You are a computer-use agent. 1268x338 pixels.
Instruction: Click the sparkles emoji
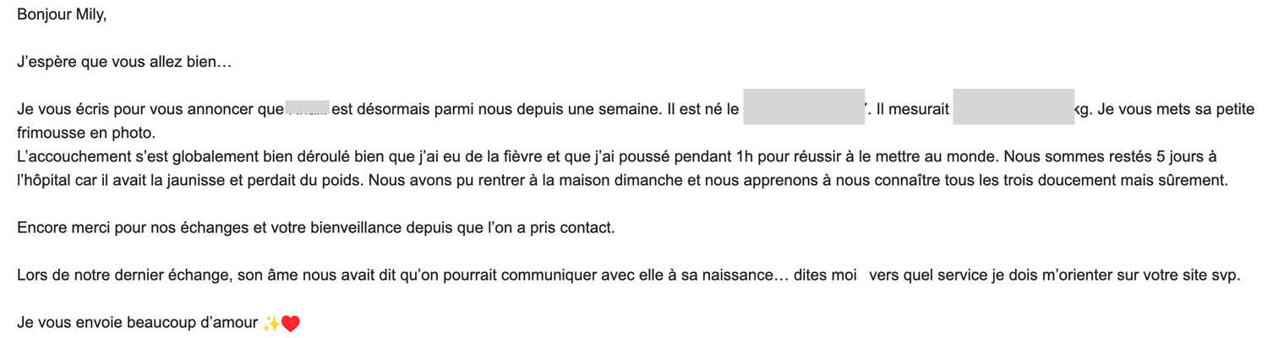[x=271, y=324]
